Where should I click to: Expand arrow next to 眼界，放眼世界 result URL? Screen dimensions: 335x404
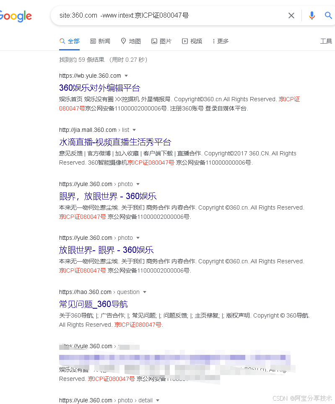138,184
